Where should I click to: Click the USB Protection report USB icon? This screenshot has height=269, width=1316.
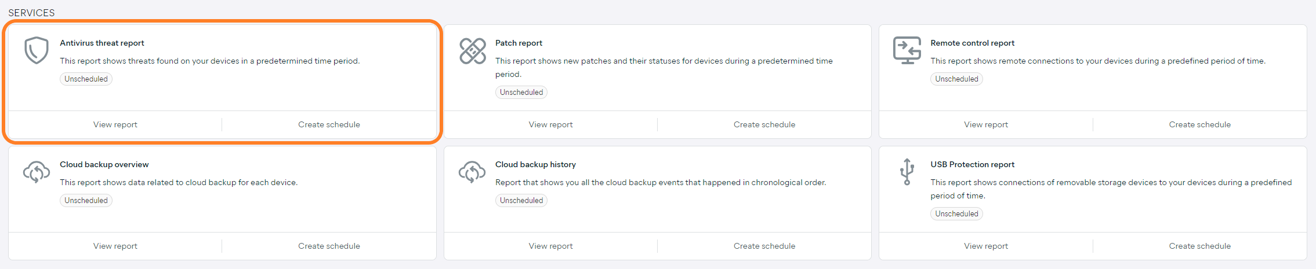pos(907,172)
